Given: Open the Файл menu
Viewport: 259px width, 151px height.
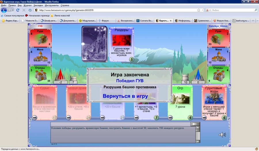Looking at the screenshot, I should pyautogui.click(x=4, y=5).
